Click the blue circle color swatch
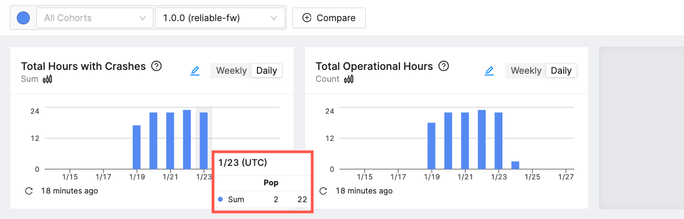Viewport: 684px width, 219px height. 23,18
